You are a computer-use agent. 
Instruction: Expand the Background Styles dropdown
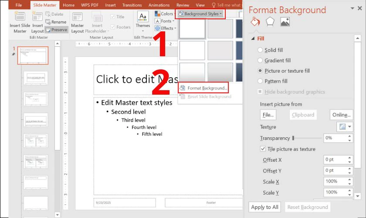200,14
